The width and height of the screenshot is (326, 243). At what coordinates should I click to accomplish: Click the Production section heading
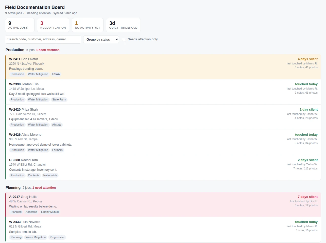click(x=15, y=50)
